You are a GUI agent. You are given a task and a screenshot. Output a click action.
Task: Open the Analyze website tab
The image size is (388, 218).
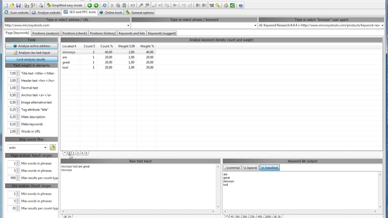click(x=46, y=12)
